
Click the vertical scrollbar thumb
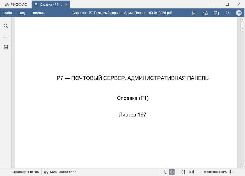tap(242, 27)
